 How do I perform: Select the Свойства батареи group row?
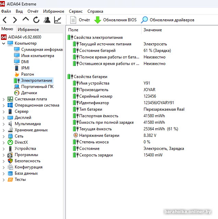[90, 77]
